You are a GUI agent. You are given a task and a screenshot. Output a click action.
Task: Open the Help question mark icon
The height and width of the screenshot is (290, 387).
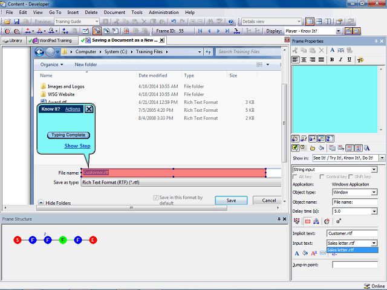pyautogui.click(x=231, y=22)
